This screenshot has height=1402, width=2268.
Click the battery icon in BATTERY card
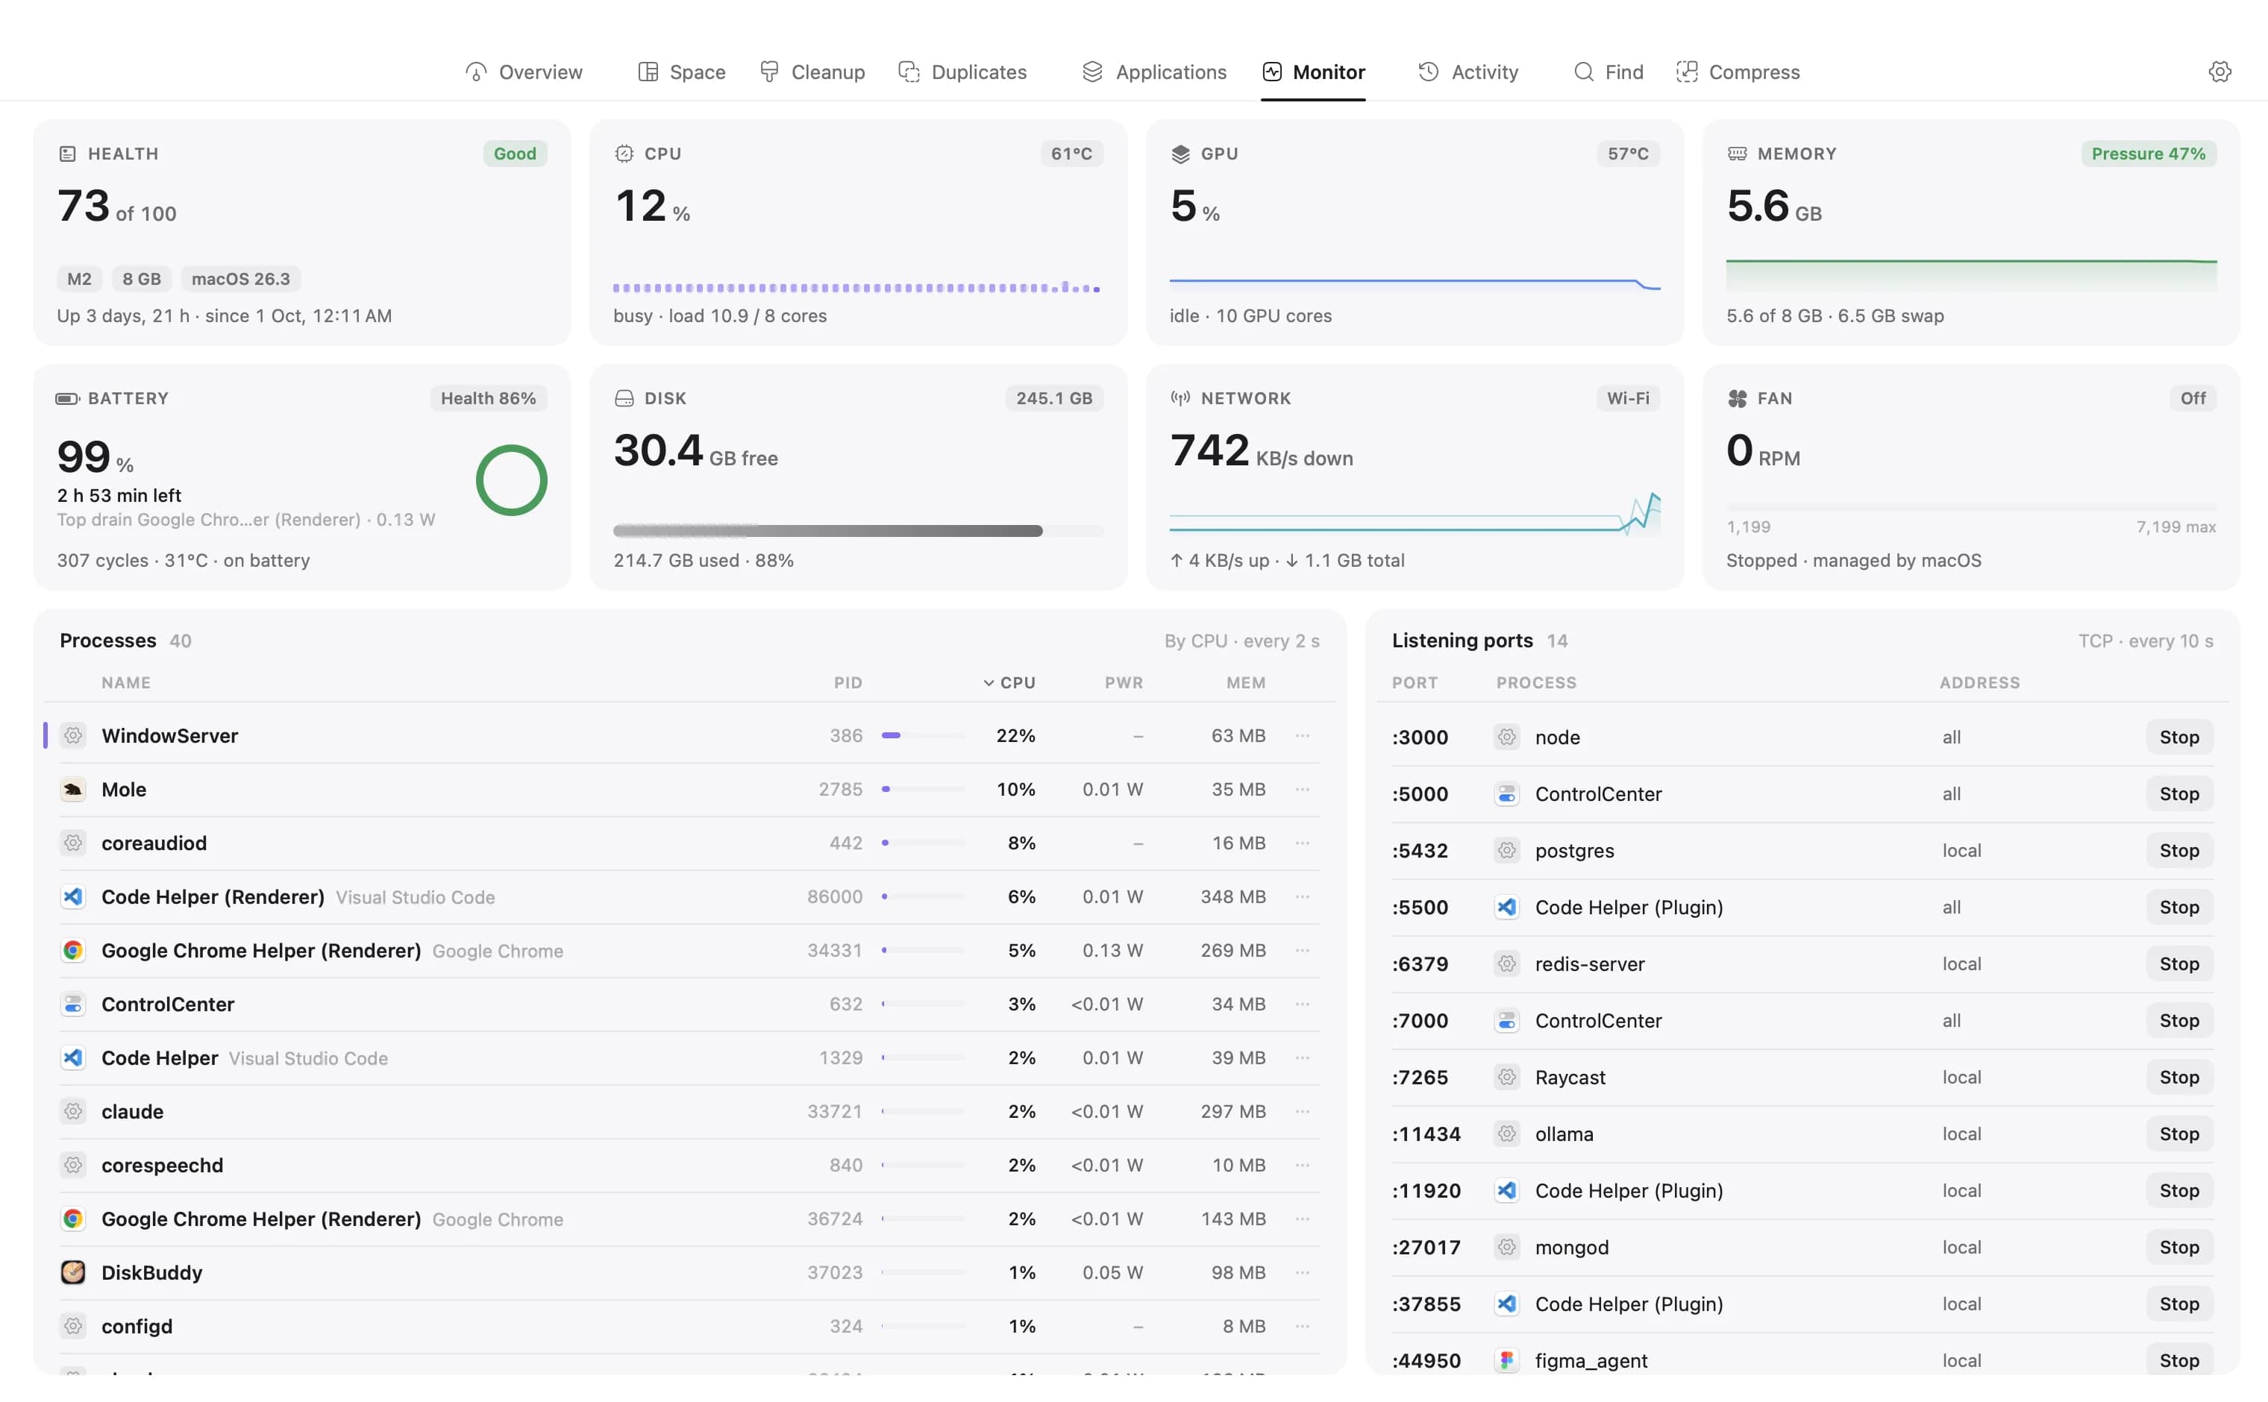click(67, 397)
